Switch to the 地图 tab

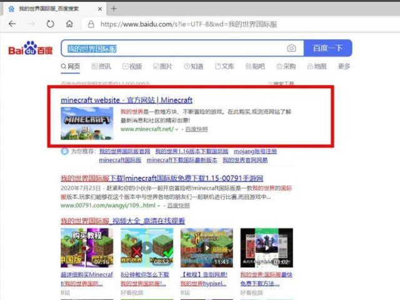click(317, 67)
